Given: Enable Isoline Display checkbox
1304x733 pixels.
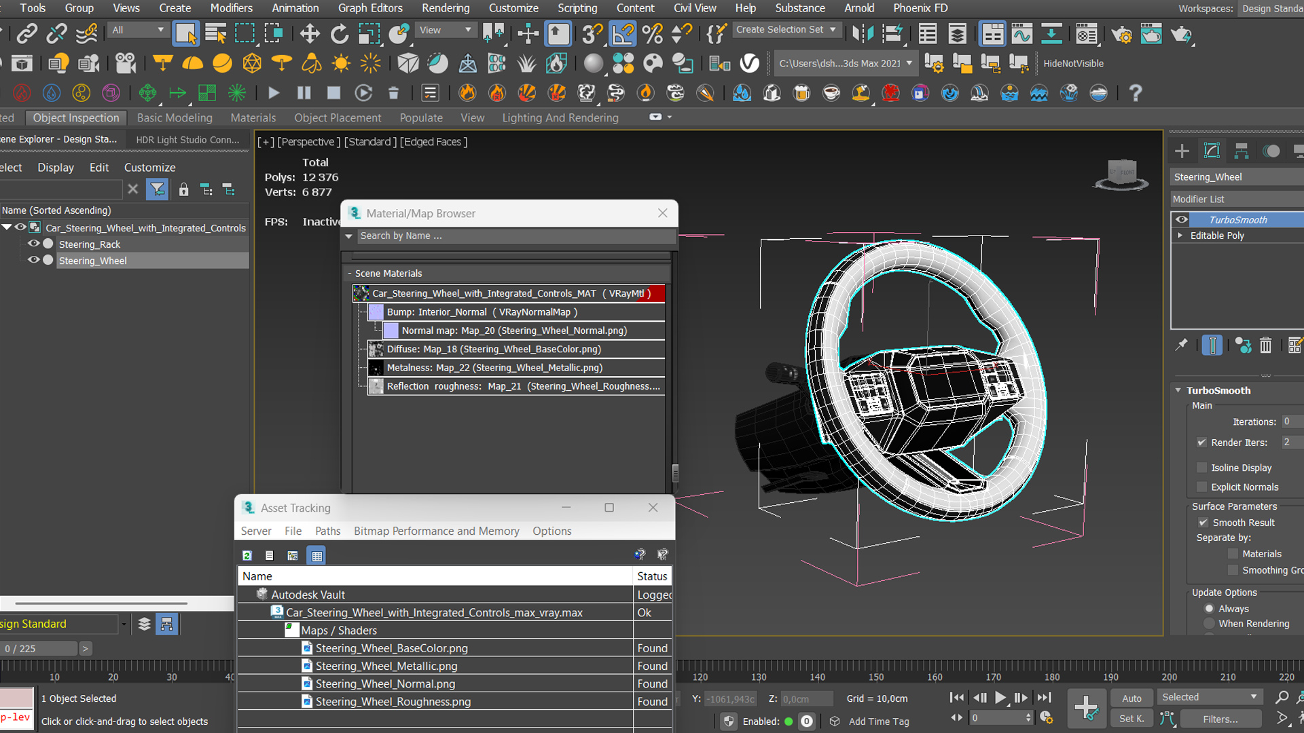Looking at the screenshot, I should 1202,468.
